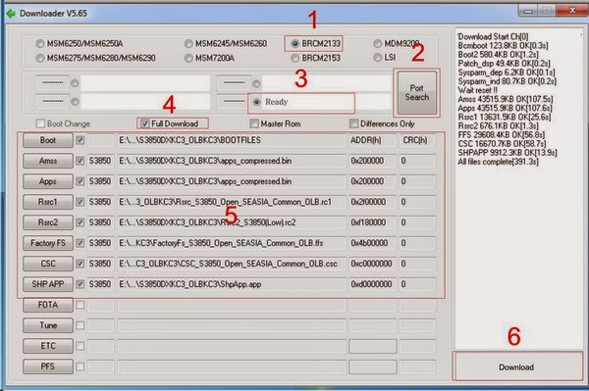Uncheck the Rsrc2 row checkbox
The height and width of the screenshot is (391, 589).
coord(80,222)
